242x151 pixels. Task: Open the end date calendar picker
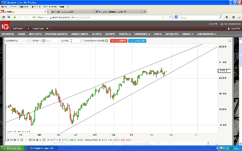(44, 140)
